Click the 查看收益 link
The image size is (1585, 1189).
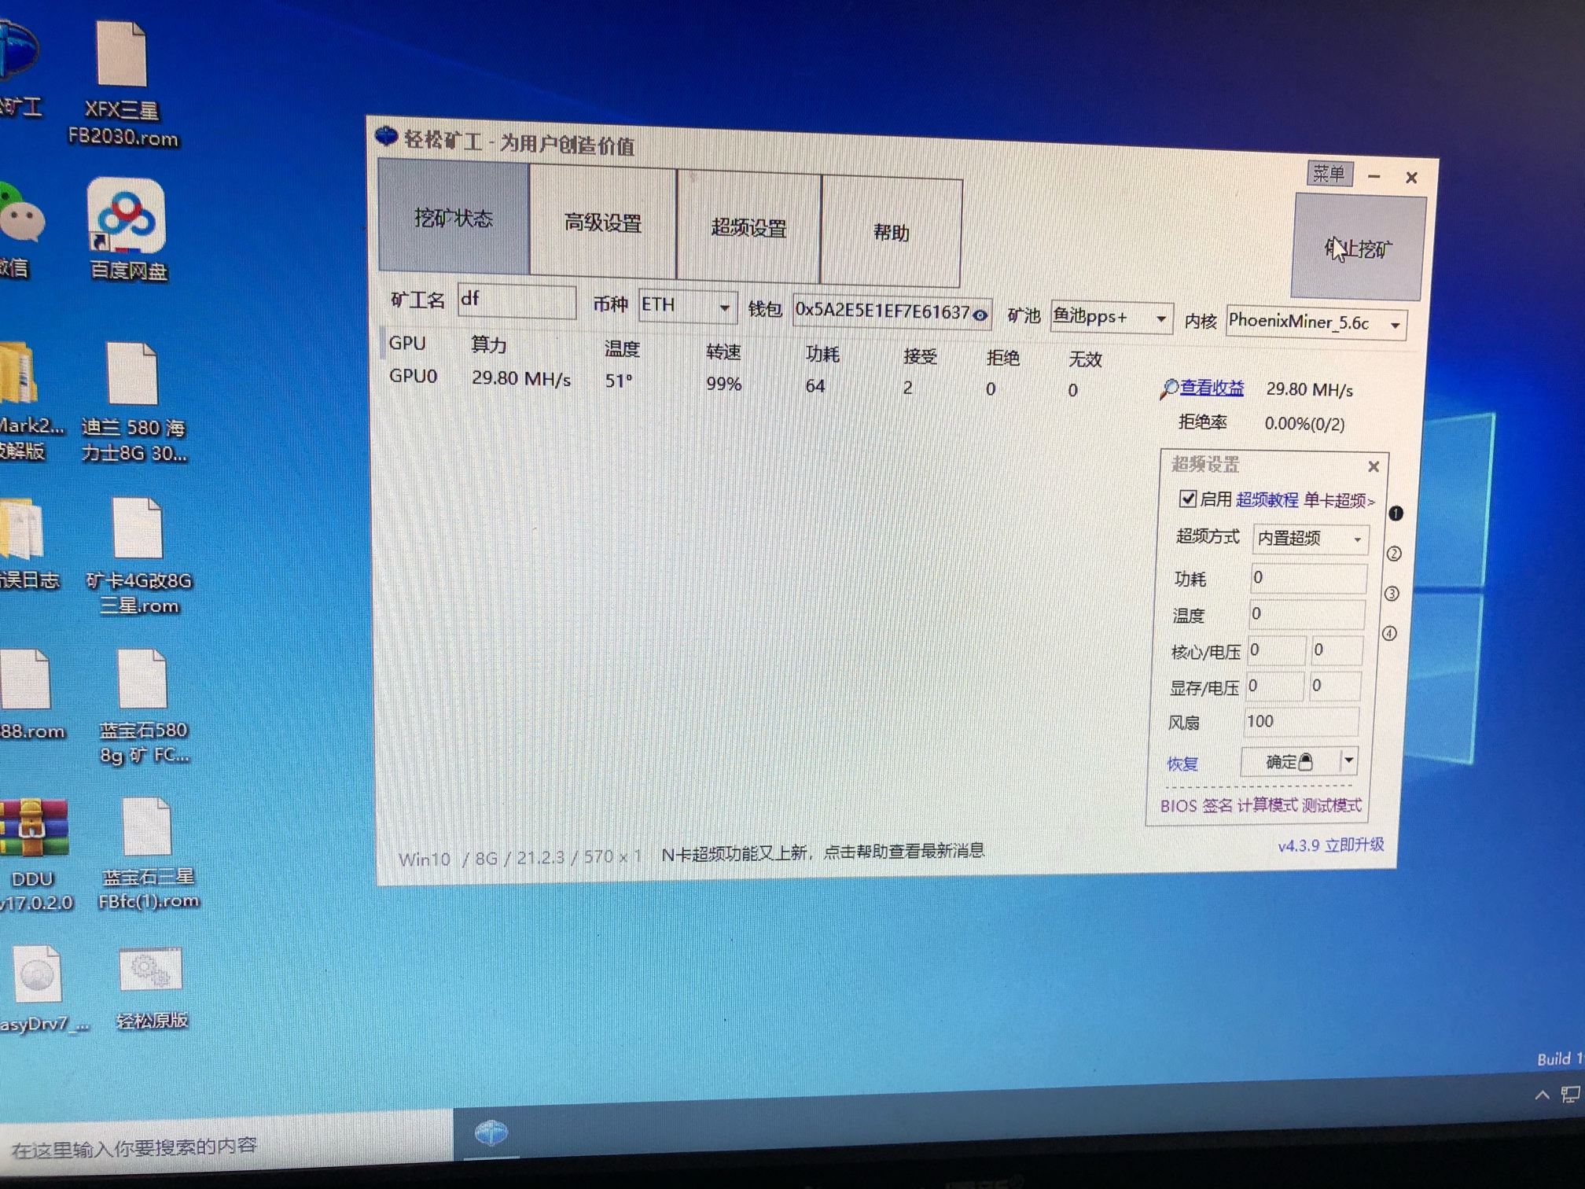[1212, 388]
